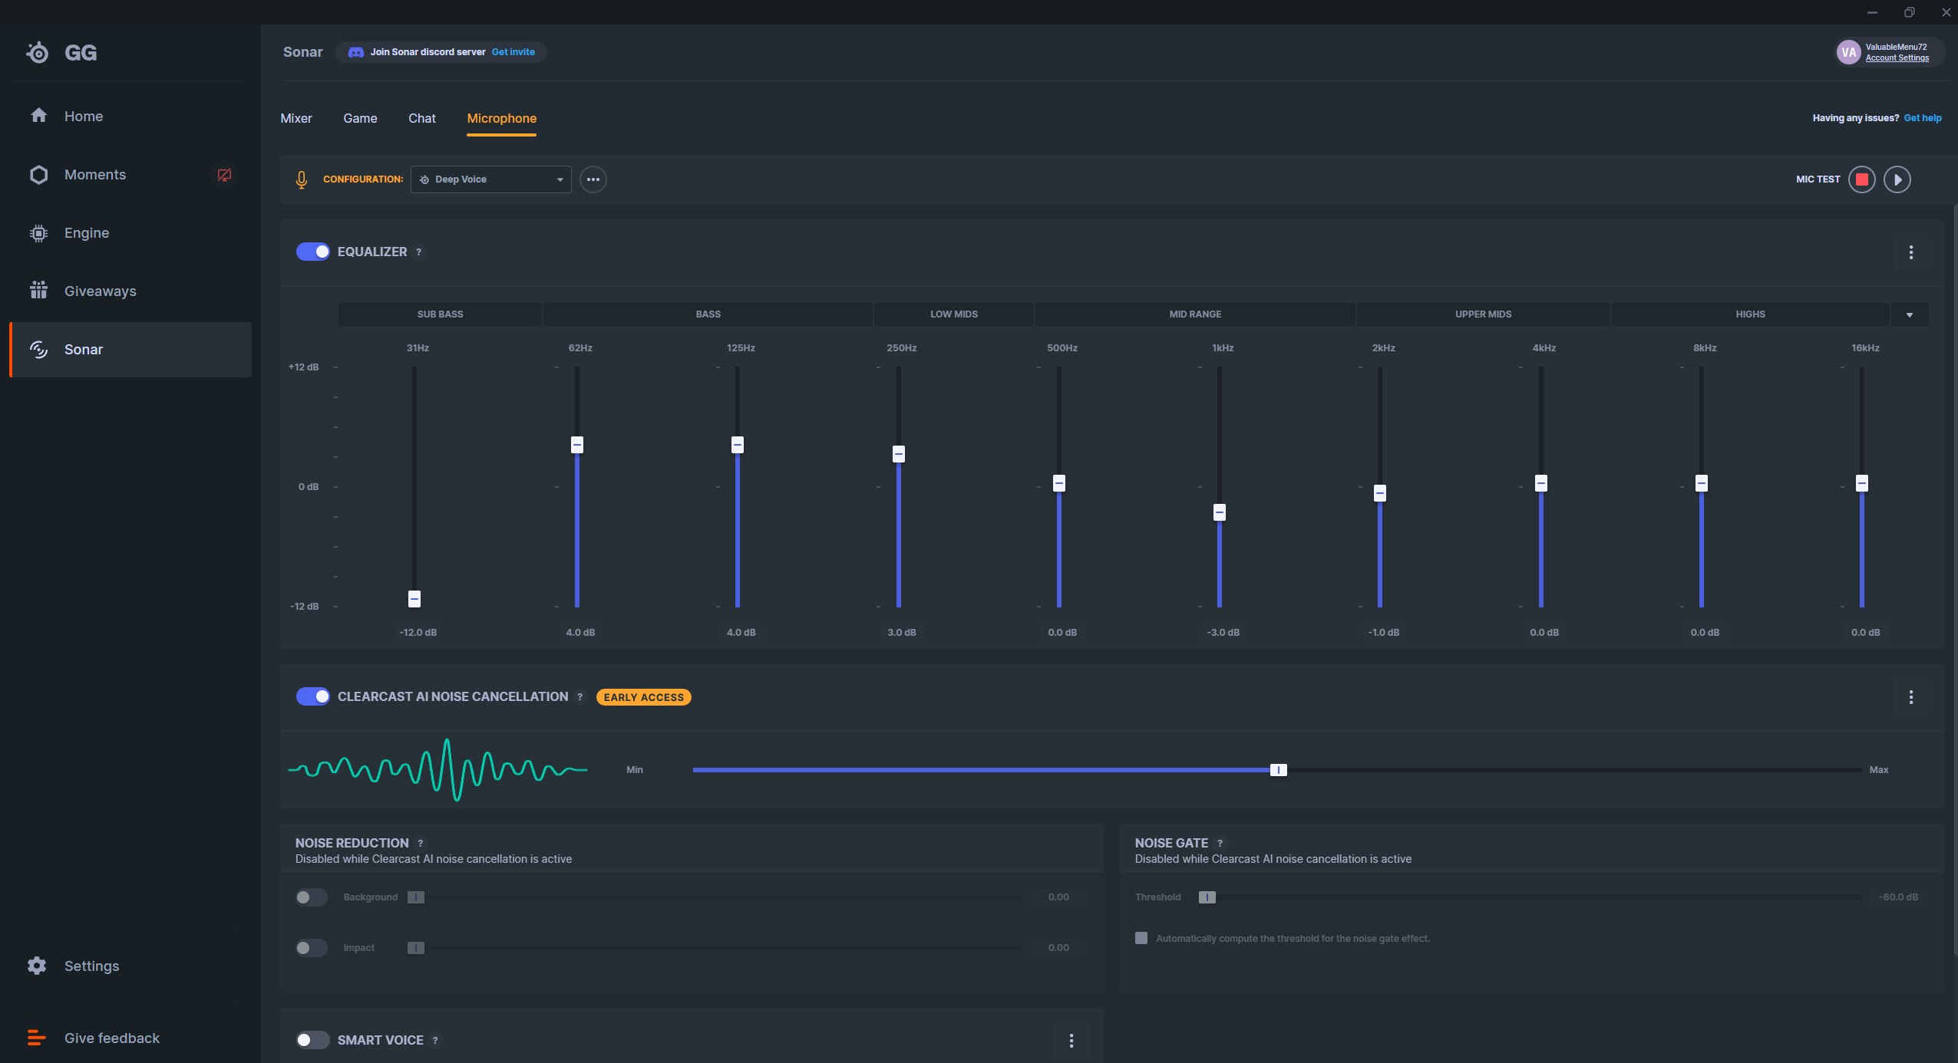Click the -60.0 dB threshold value
This screenshot has width=1958, height=1063.
pos(1898,897)
